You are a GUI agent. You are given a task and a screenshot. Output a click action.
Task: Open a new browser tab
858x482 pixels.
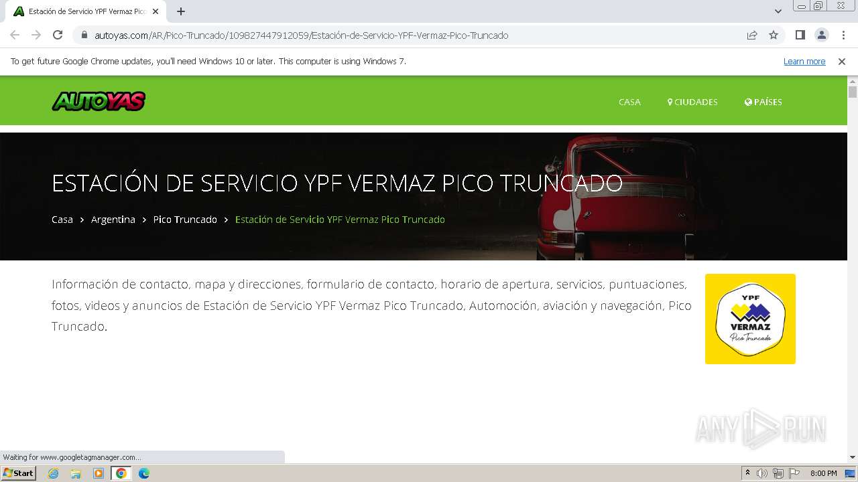181,11
